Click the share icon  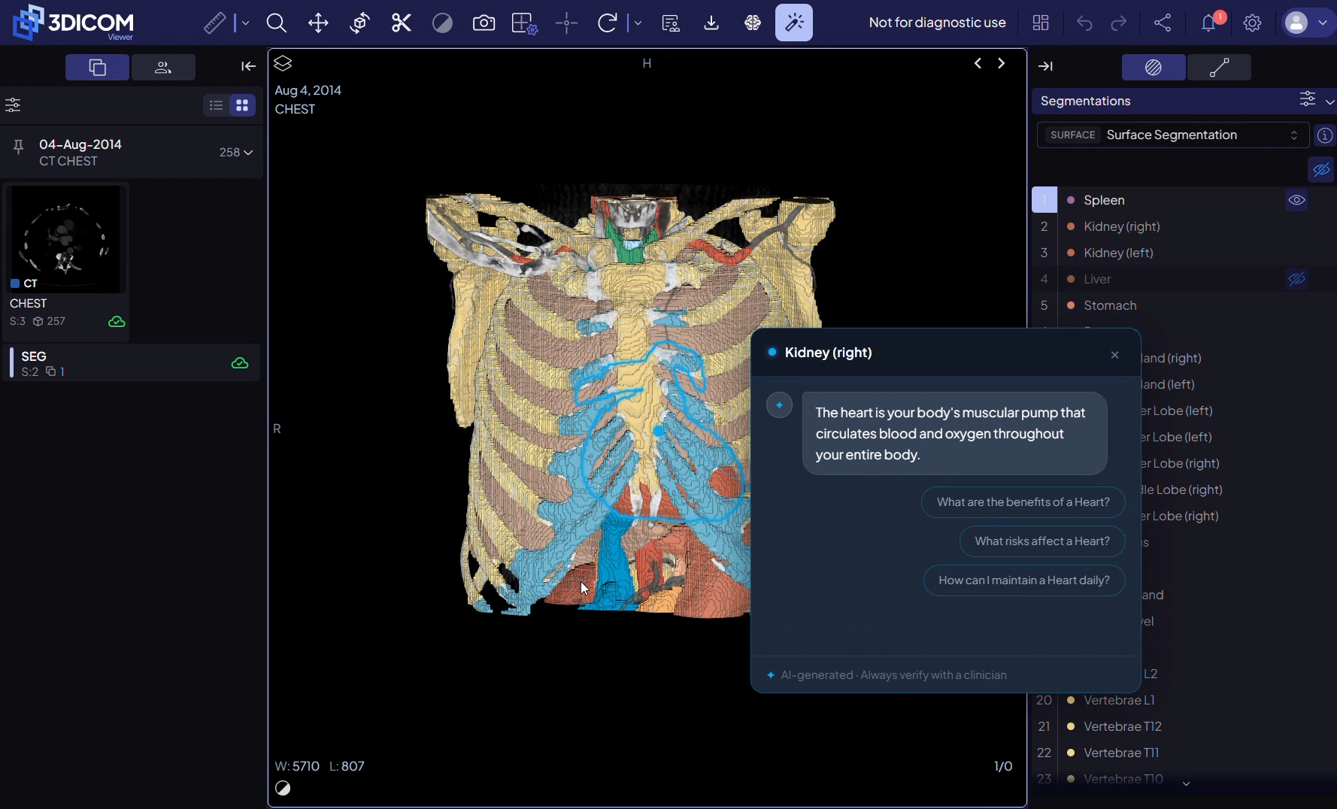point(1163,23)
